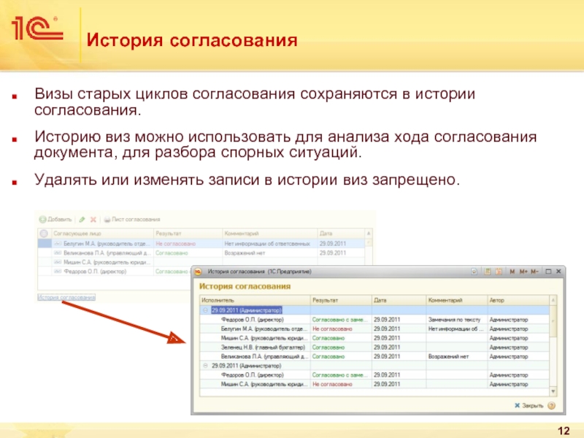Click the 1C icon in the История согласования title bar
The height and width of the screenshot is (438, 584).
point(199,272)
